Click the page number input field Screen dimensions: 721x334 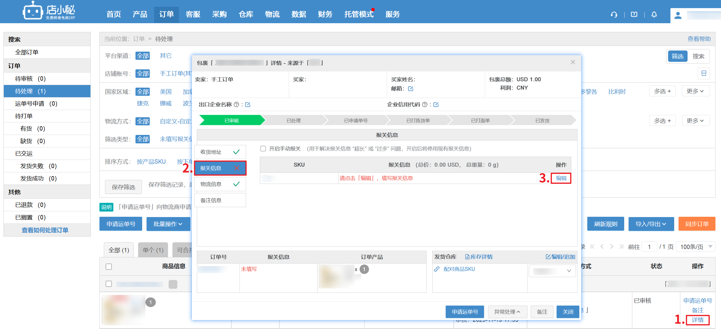click(649, 247)
